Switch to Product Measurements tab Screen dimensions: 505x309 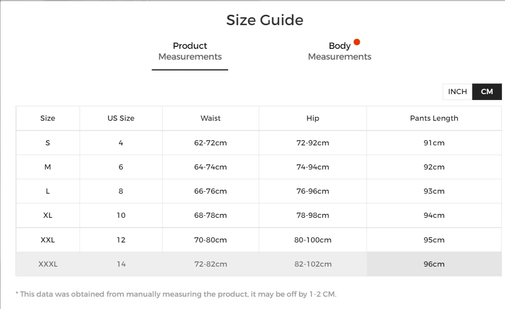(x=190, y=51)
